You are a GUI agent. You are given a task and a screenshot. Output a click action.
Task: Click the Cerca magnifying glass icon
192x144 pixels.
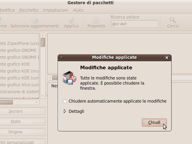click(173, 20)
